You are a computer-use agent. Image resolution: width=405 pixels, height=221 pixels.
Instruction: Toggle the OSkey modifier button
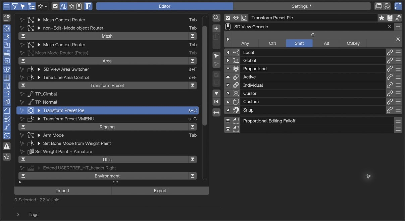click(x=353, y=43)
